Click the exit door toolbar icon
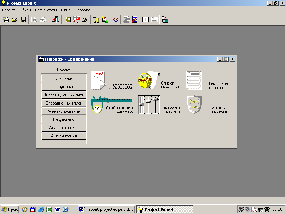Screen dimensions: 286x214 (55, 20)
